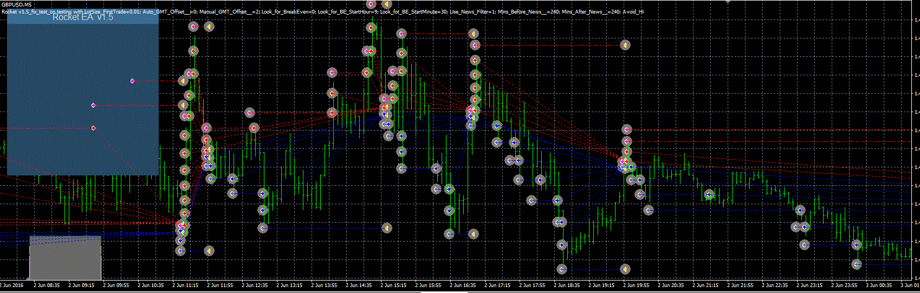Click the GBPUSD,M5 chart symbol label
Image resolution: width=920 pixels, height=293 pixels.
point(16,5)
